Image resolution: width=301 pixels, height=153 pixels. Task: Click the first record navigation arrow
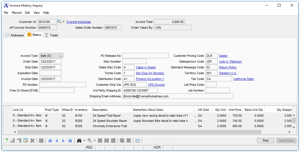tap(50, 141)
